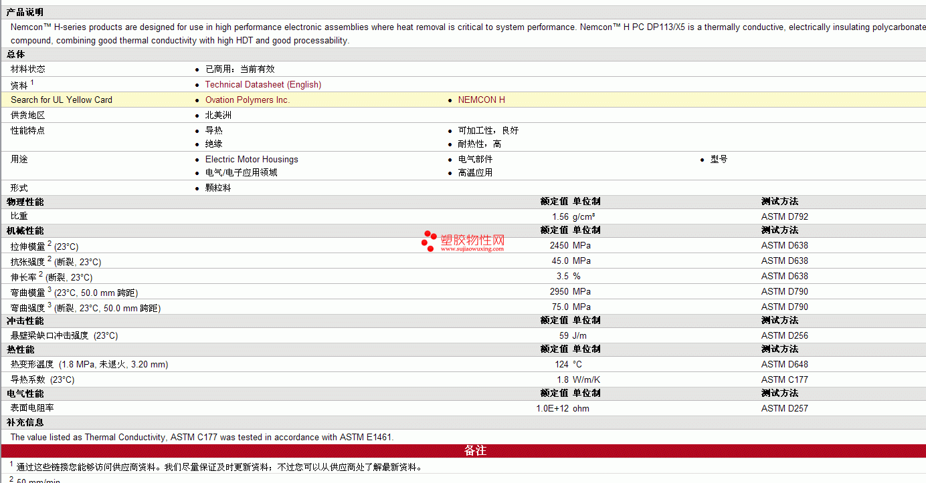
Task: Select the Thermal Conductivity supplementary note
Action: tap(202, 438)
